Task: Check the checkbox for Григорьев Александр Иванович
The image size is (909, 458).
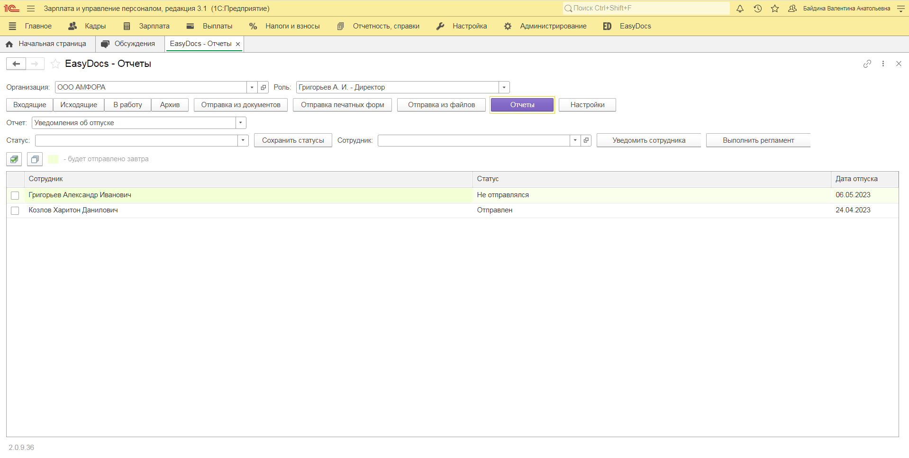Action: 15,195
